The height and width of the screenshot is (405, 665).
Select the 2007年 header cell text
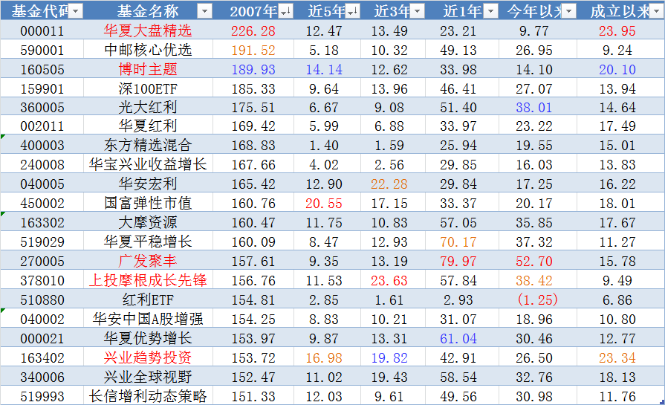coord(253,11)
